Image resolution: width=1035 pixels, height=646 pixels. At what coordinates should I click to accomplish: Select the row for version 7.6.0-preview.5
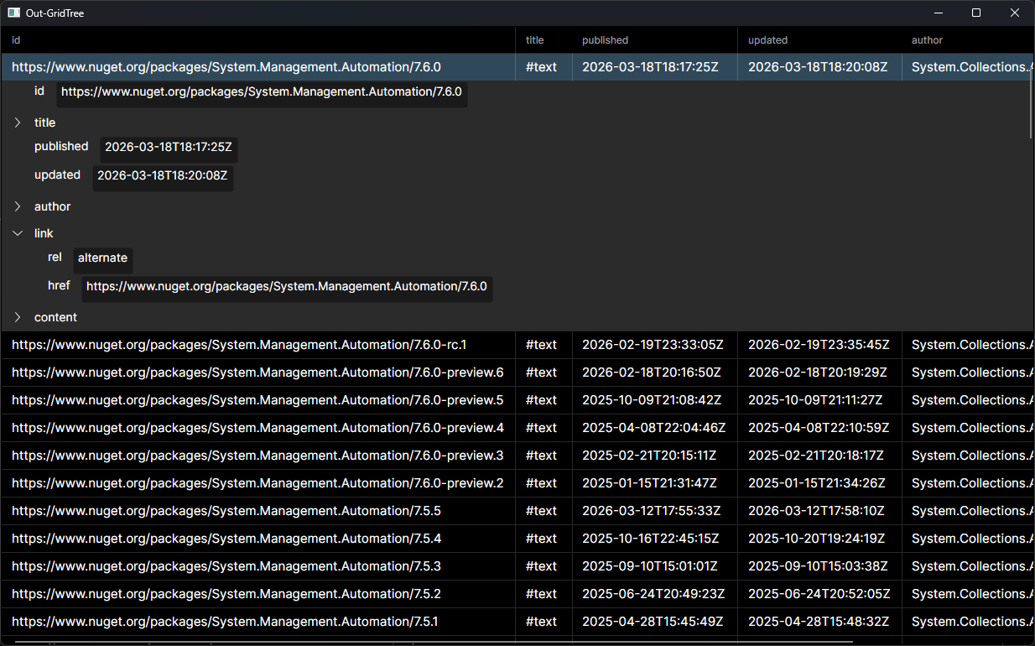[517, 400]
